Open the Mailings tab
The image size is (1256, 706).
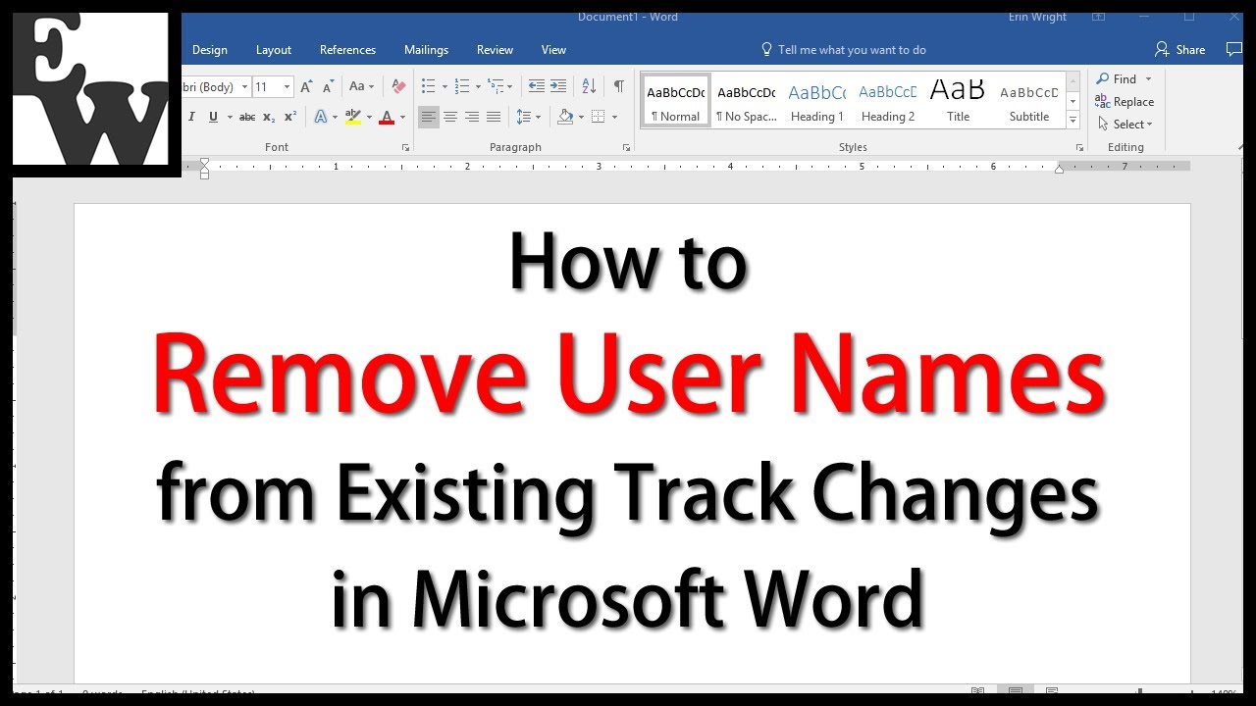[426, 49]
